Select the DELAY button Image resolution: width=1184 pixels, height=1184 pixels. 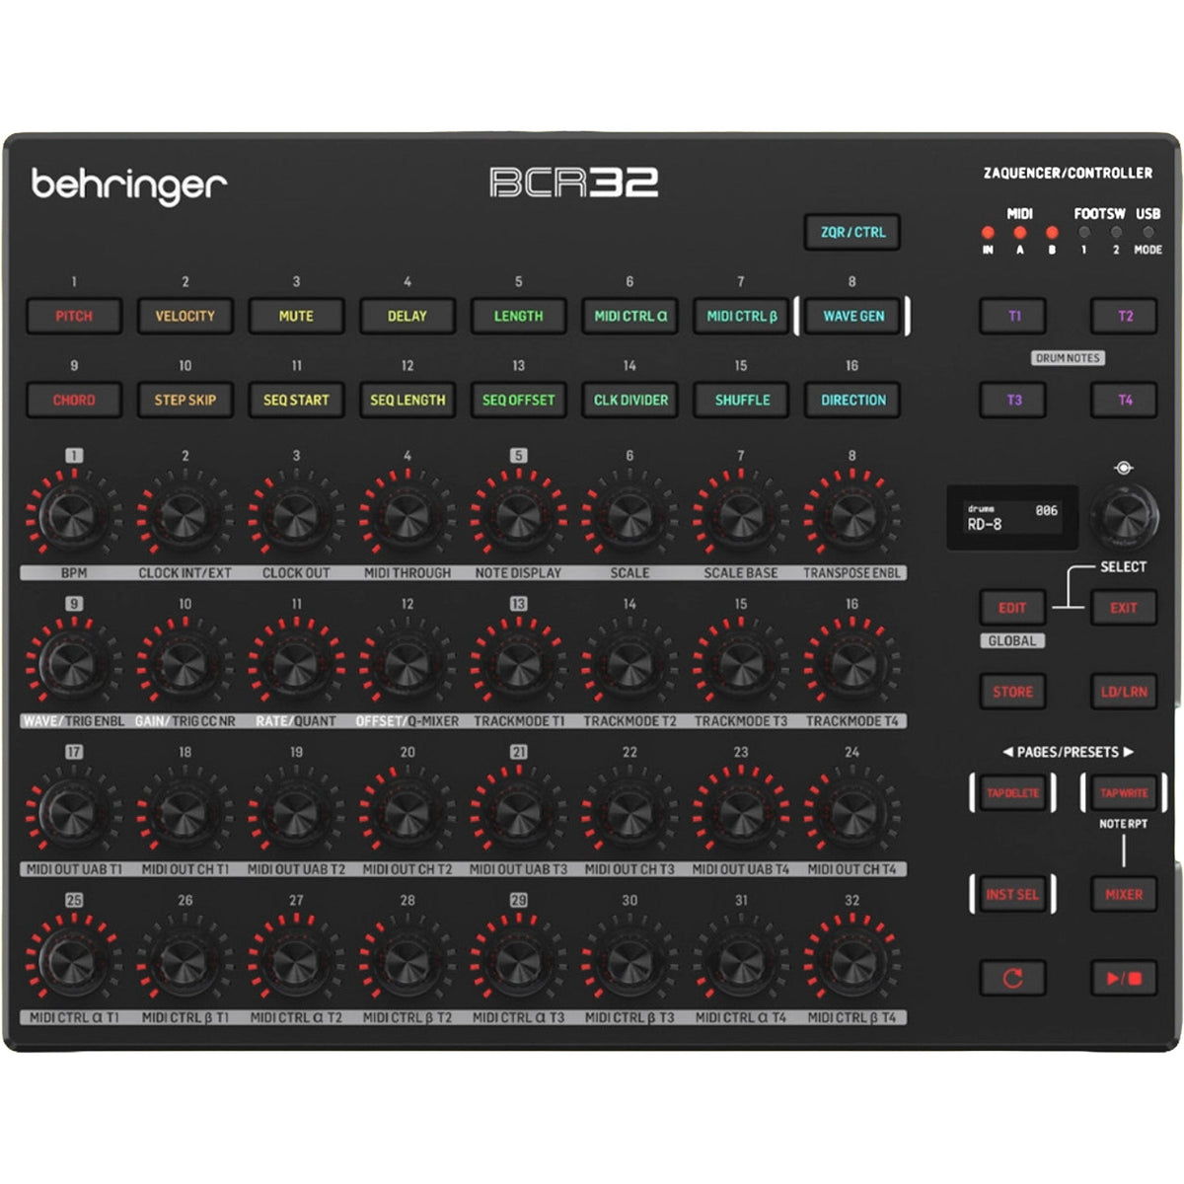tap(407, 316)
